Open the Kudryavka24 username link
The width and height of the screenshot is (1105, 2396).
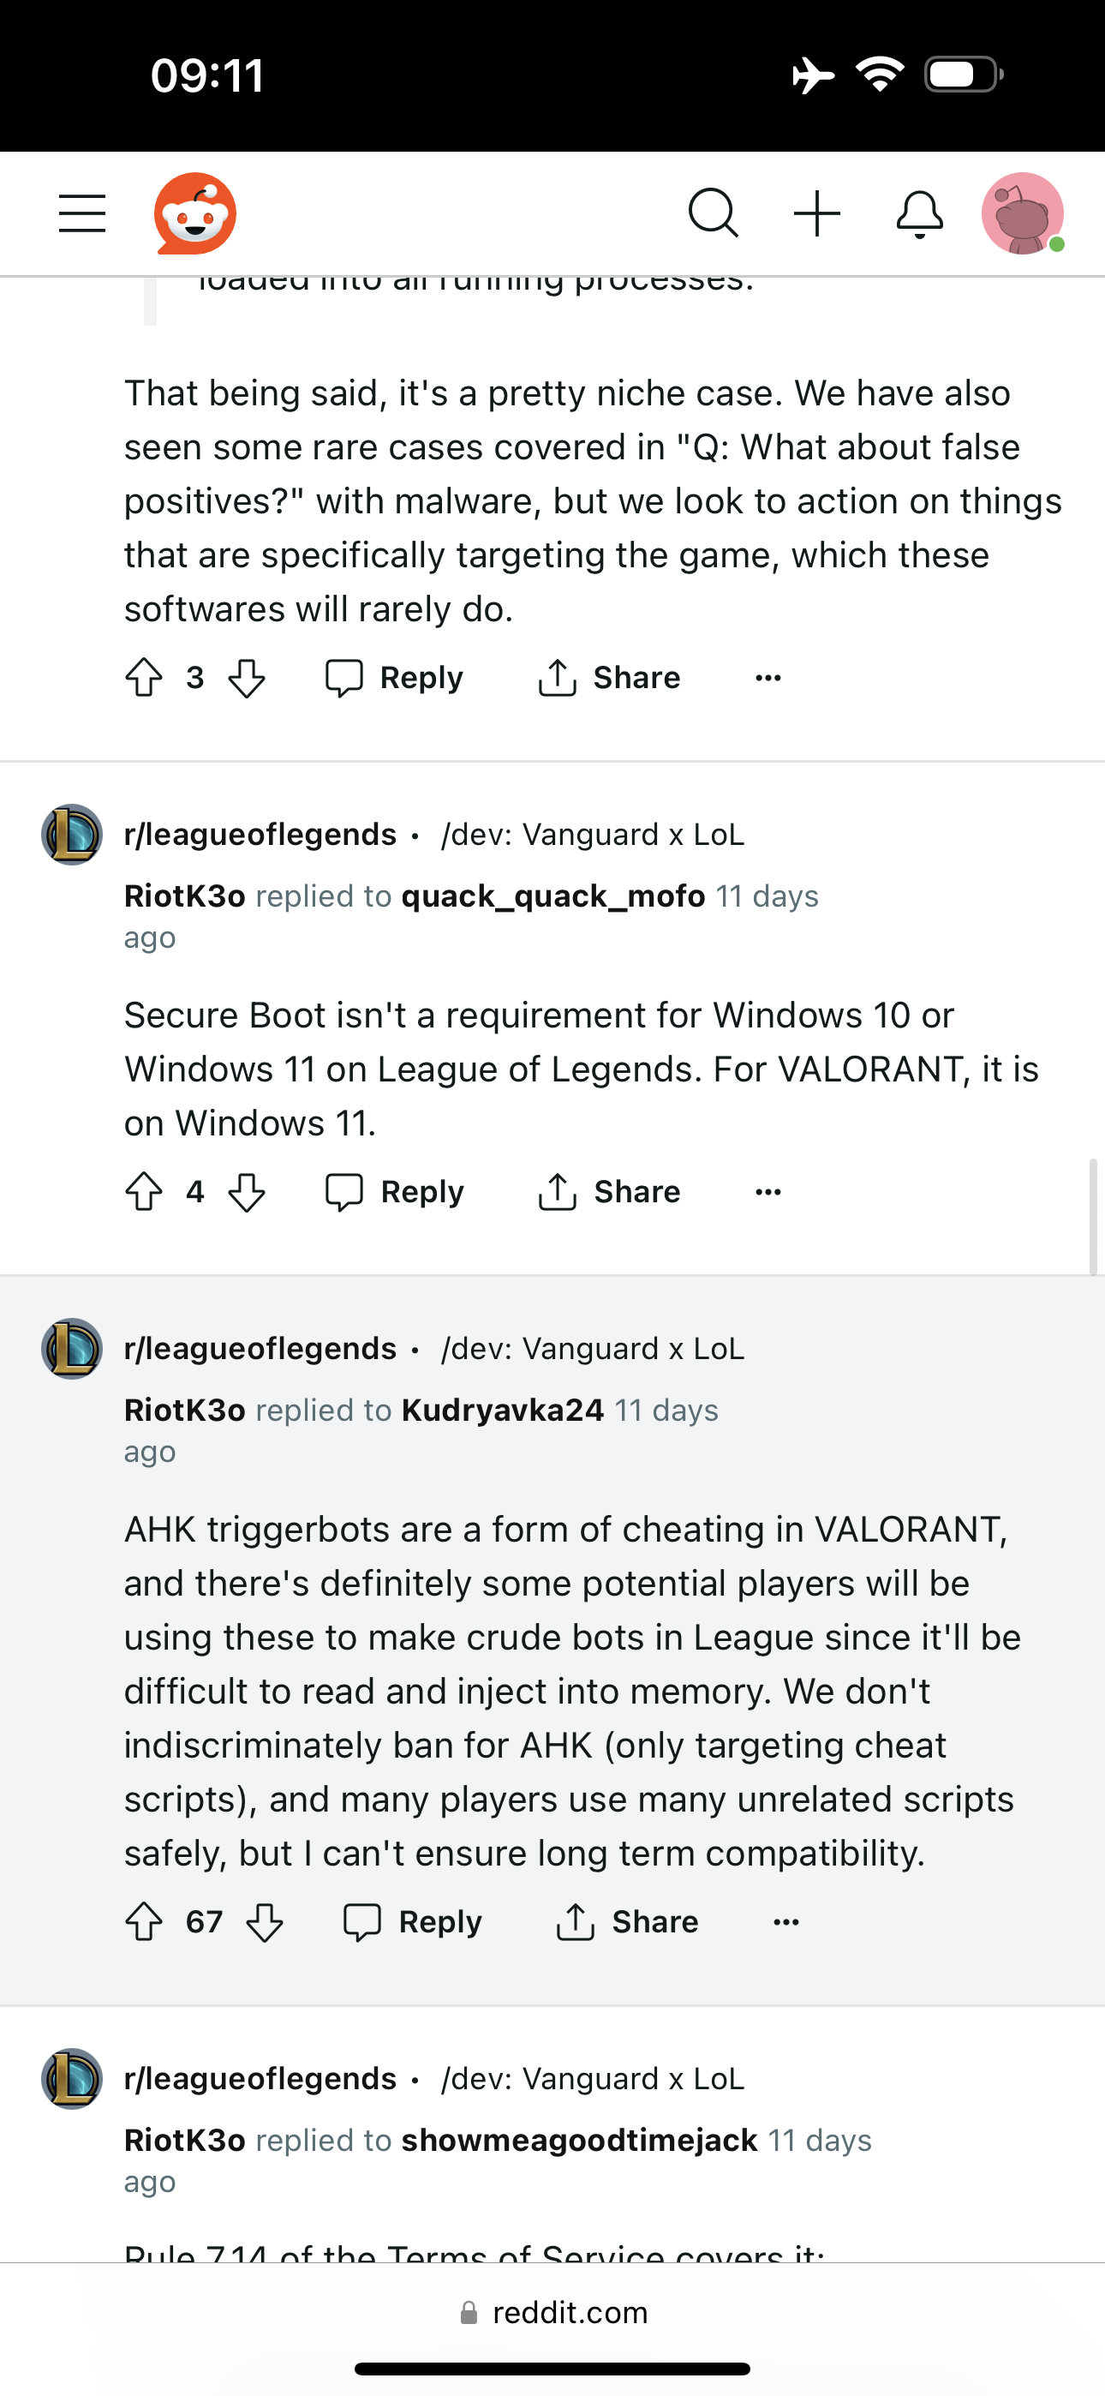[x=503, y=1410]
